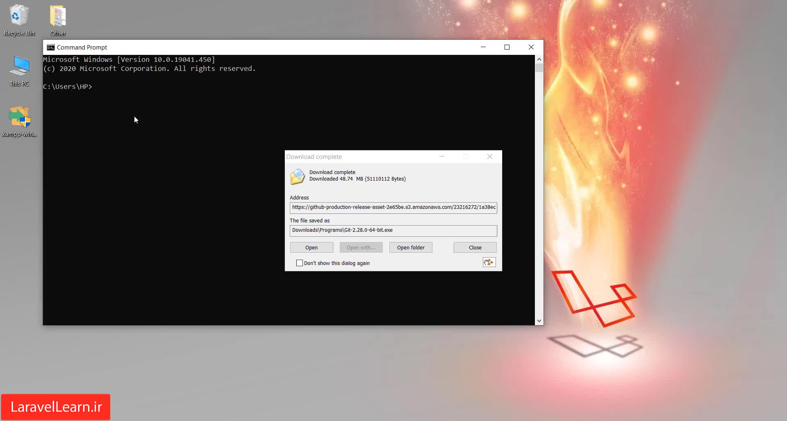This screenshot has width=787, height=421.
Task: Launch the xampp-win installer icon
Action: point(19,121)
